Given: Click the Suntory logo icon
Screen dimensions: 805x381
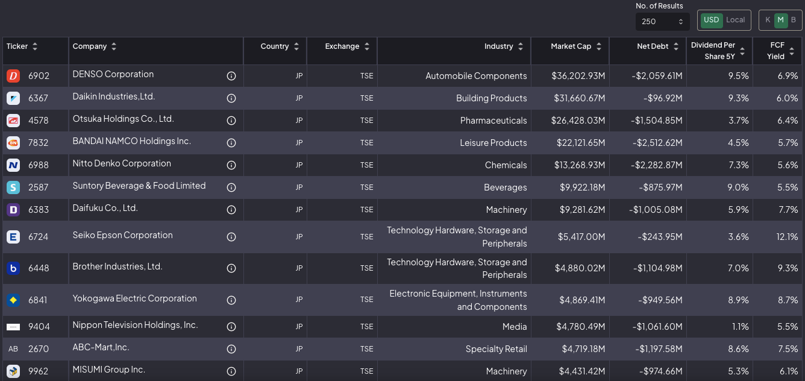Looking at the screenshot, I should tap(13, 187).
